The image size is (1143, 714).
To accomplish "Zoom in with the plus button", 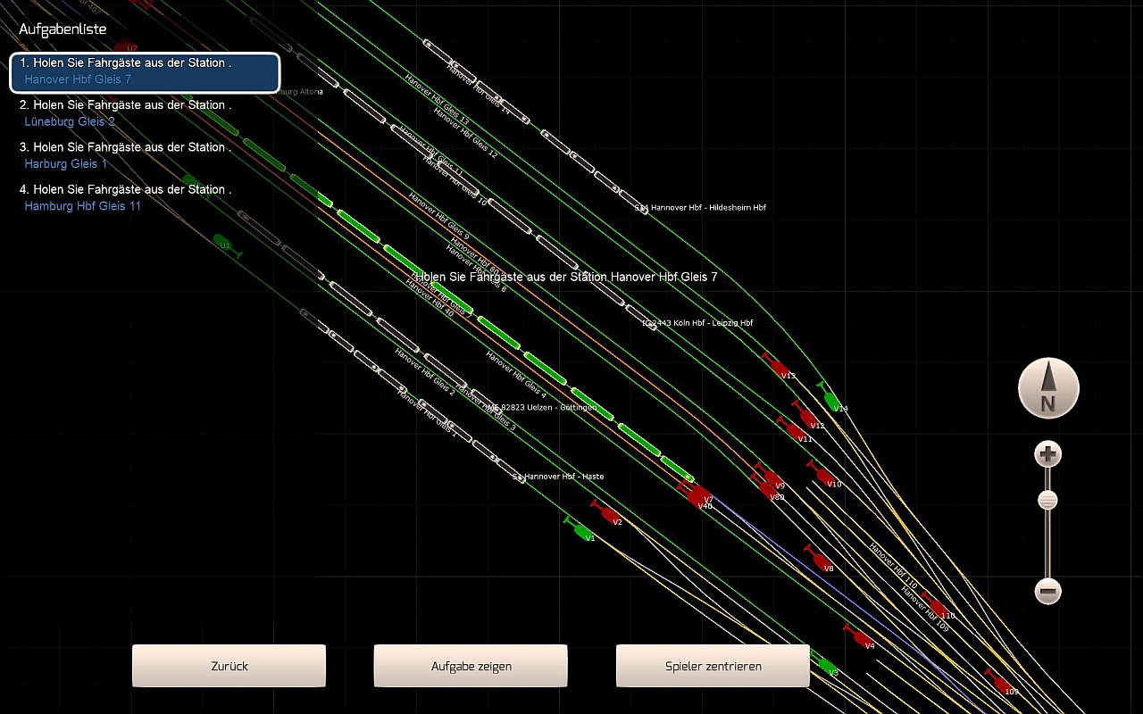I will point(1048,455).
